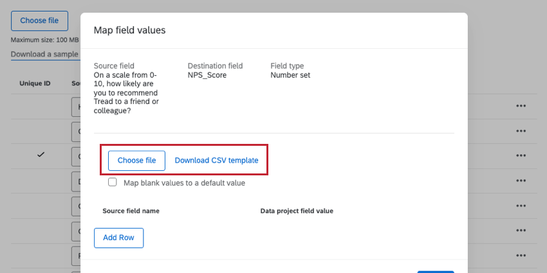Open the three-dot menu in the second table row
547x273 pixels.
(521, 131)
